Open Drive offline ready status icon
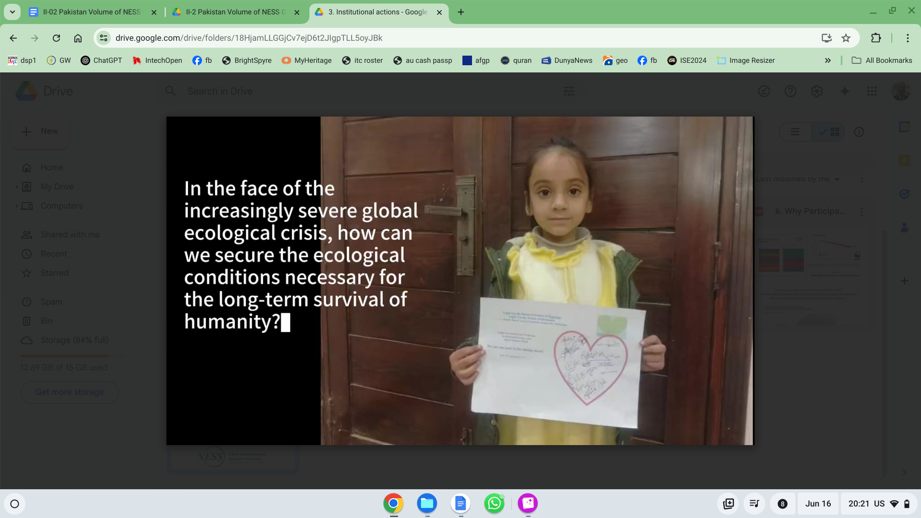The width and height of the screenshot is (921, 518). [x=764, y=91]
